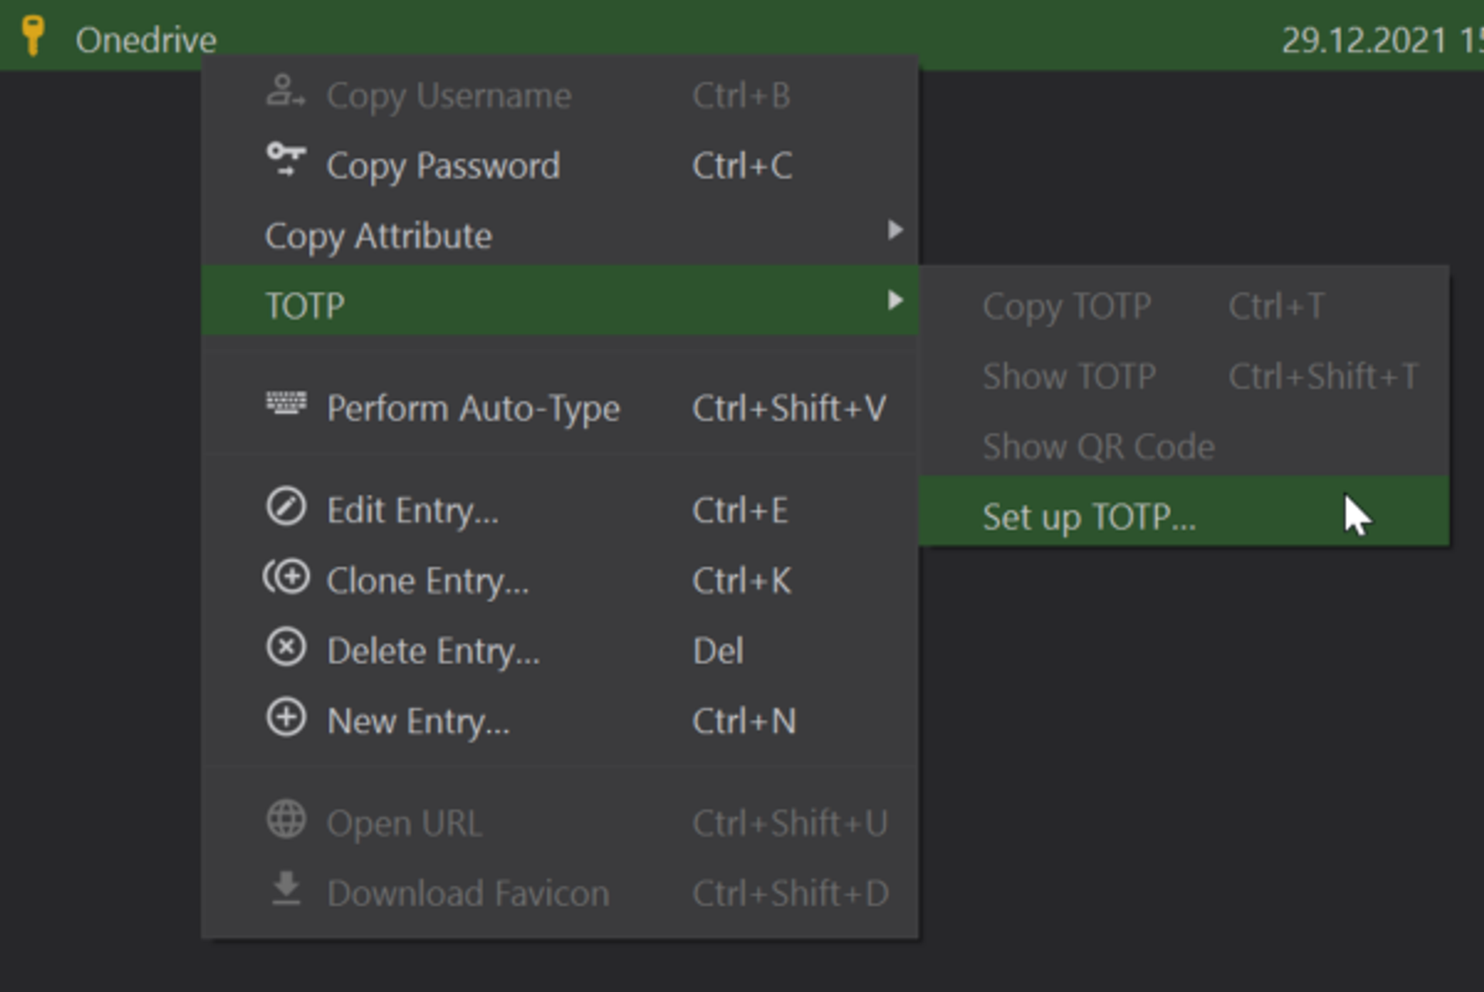The height and width of the screenshot is (992, 1484).
Task: Click the Copy Username person icon
Action: [285, 92]
